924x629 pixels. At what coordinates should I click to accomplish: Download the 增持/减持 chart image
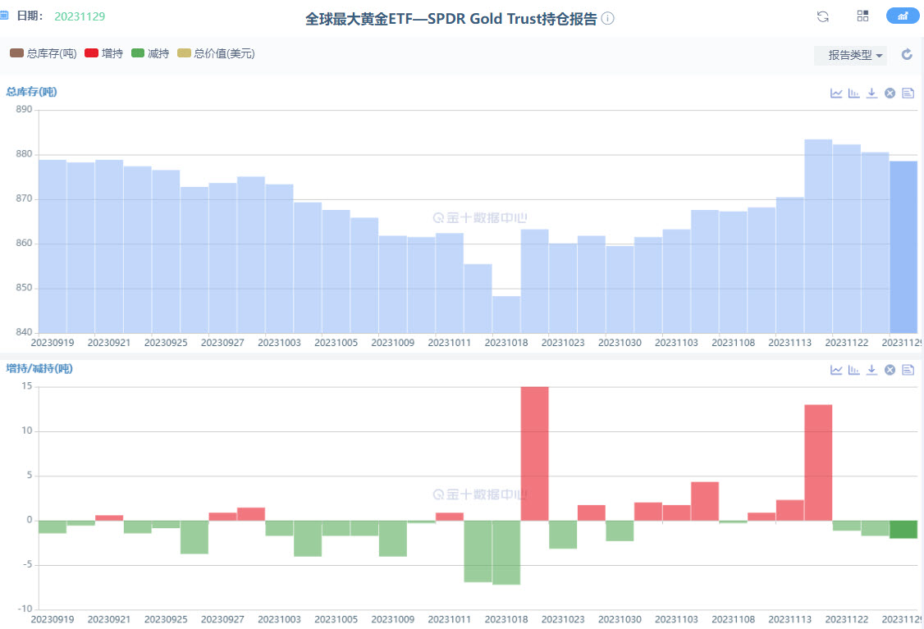pos(872,370)
